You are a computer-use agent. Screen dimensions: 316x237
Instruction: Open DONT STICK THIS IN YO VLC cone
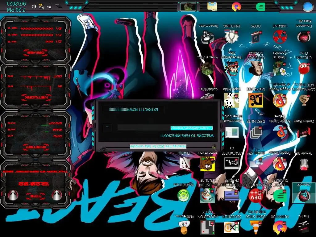[256, 227]
